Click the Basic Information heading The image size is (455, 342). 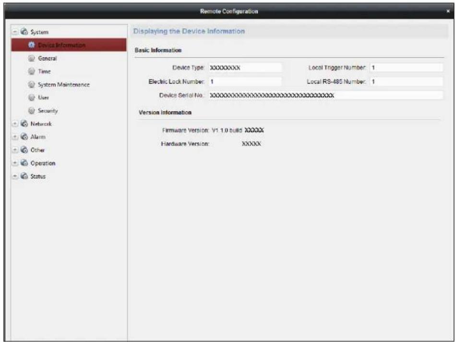tap(158, 50)
